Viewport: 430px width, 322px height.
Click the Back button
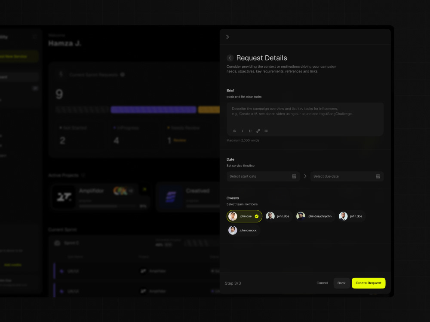click(341, 283)
